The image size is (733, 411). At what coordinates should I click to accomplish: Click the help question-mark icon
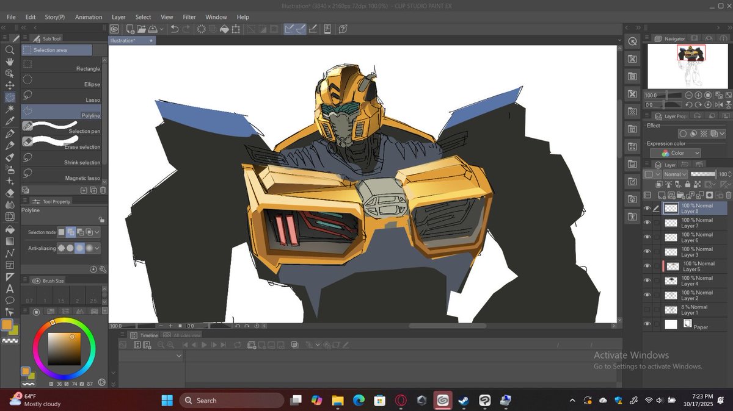(x=343, y=29)
